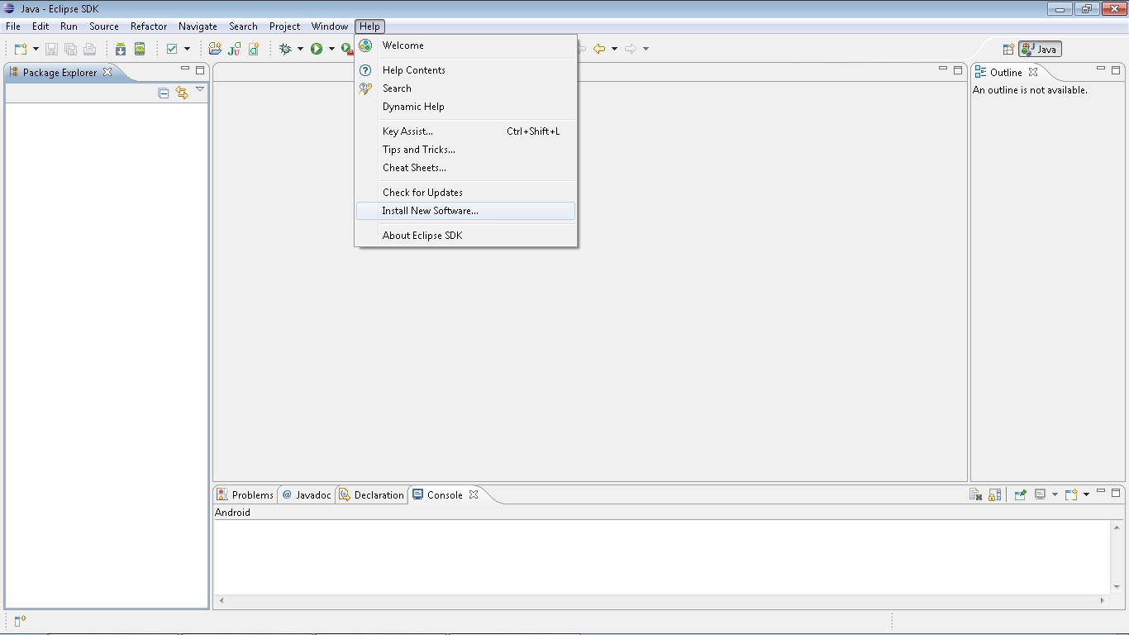1129x635 pixels.
Task: Toggle Link with Editor in Package Explorer
Action: 182,93
